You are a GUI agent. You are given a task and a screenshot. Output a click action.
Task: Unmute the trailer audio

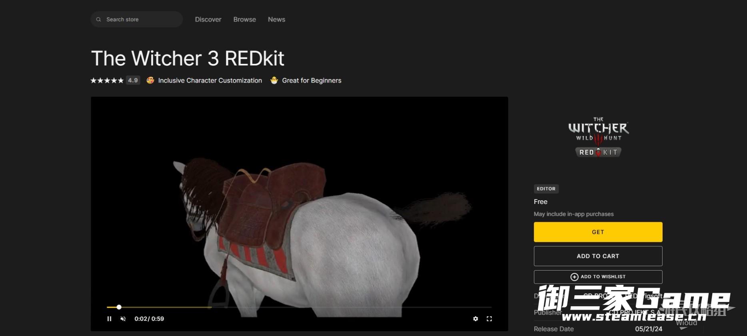pos(123,319)
